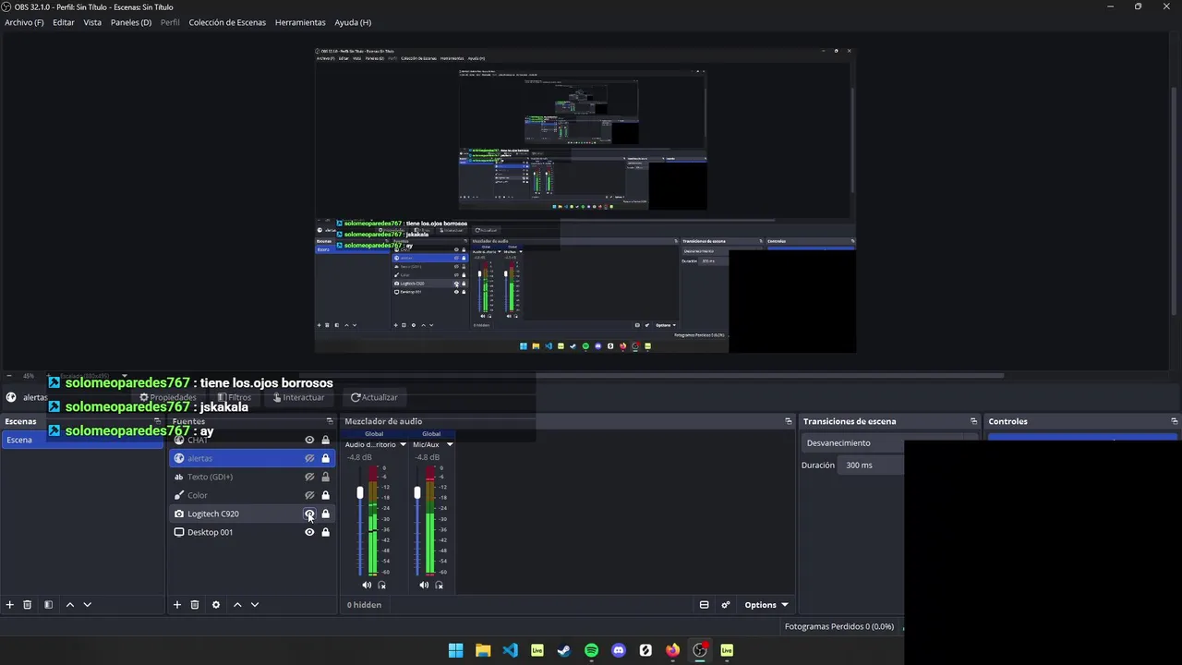Toggle the lock on Texto (GDI+) source
Screen dimensions: 1182x665
pyautogui.click(x=325, y=477)
